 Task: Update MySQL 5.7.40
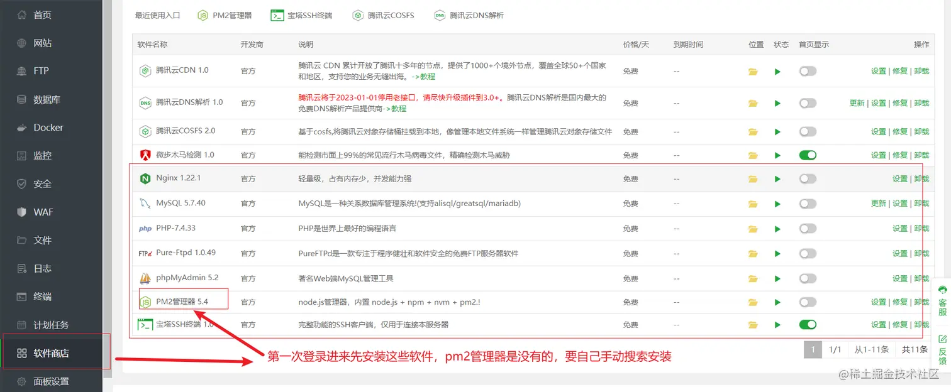coord(879,204)
